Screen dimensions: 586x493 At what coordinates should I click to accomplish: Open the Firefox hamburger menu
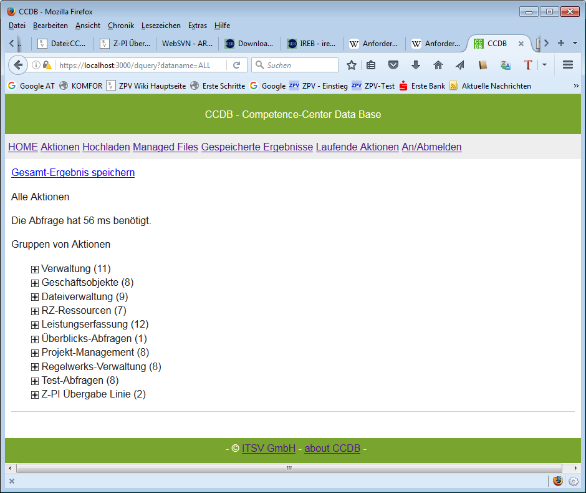[x=568, y=65]
